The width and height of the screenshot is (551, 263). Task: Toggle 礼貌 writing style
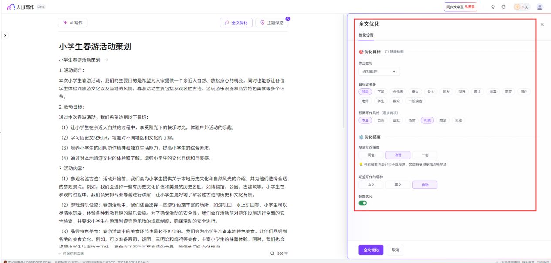427,120
